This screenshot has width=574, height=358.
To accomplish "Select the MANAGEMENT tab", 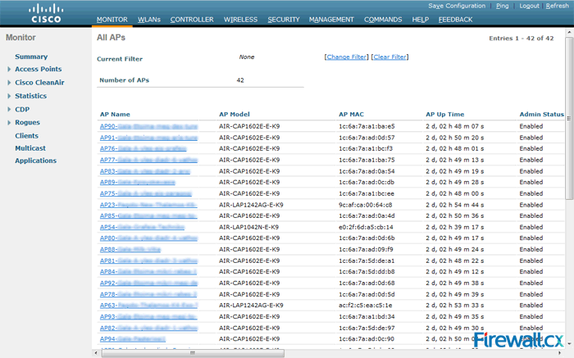I will pos(331,20).
